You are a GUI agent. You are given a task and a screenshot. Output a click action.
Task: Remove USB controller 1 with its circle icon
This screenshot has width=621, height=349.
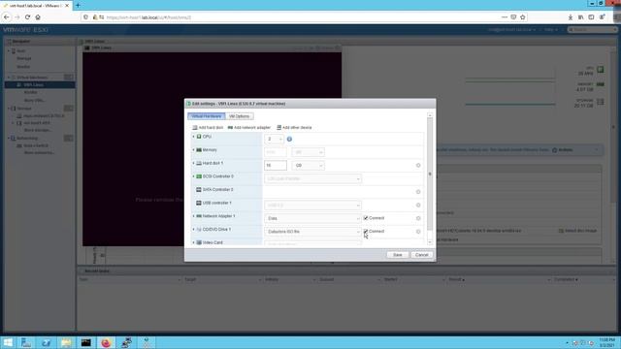point(418,205)
